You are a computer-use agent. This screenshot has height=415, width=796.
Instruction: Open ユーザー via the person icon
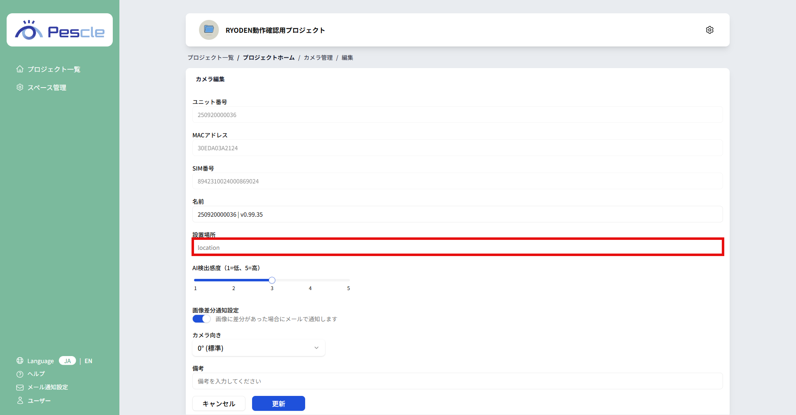coord(19,400)
